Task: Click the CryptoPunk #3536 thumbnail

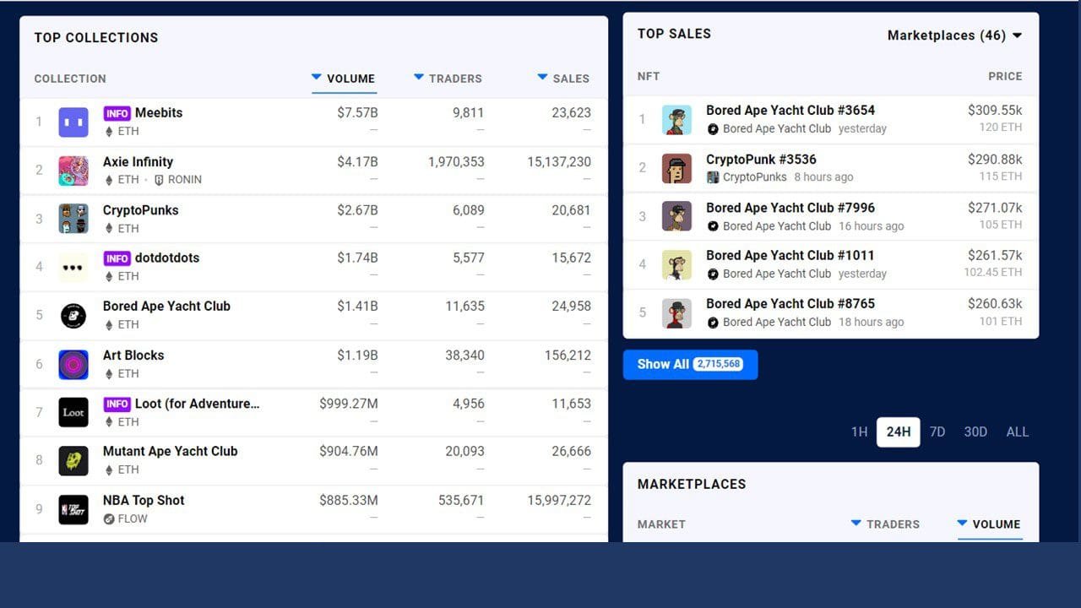Action: pyautogui.click(x=676, y=168)
